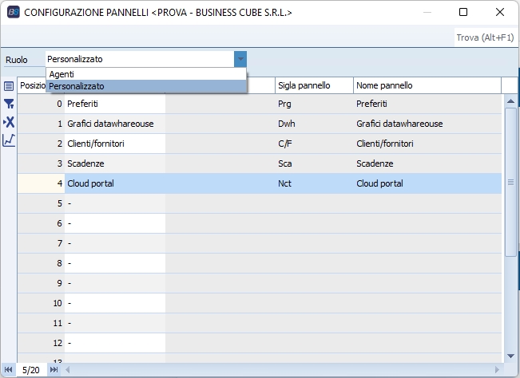Viewport: 520px width, 378px height.
Task: Close the Configurazione Pannelli window
Action: pos(500,12)
